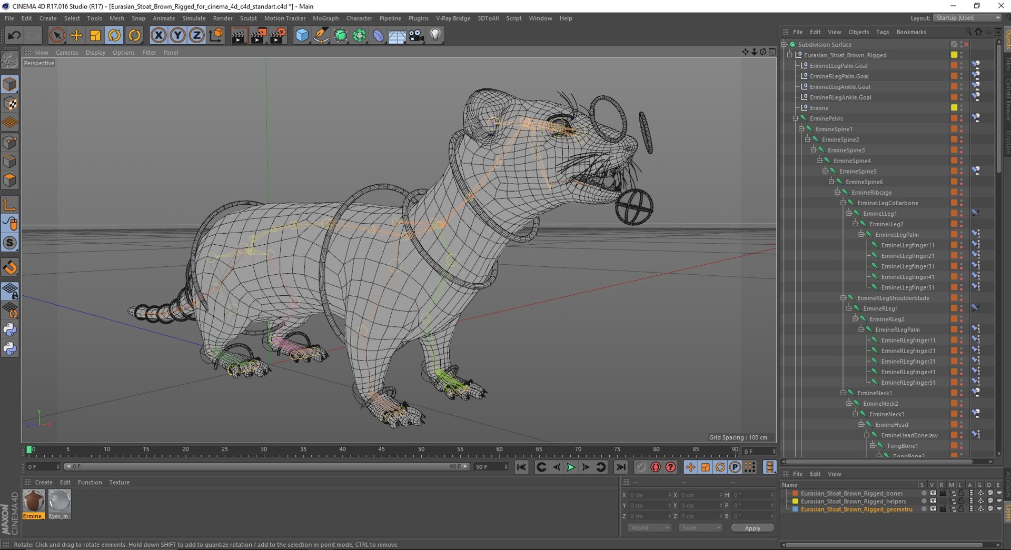Collapse ErmineLLegCollarbone node
This screenshot has width=1011, height=550.
pyautogui.click(x=843, y=203)
